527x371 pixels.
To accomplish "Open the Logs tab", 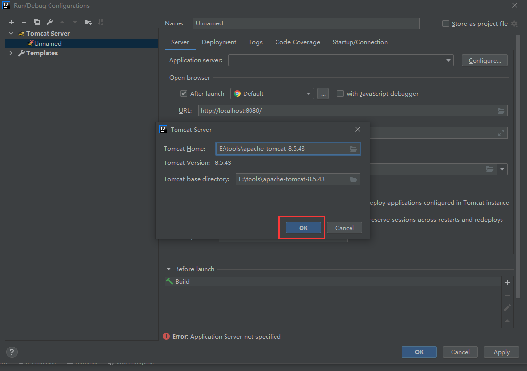I will (256, 42).
